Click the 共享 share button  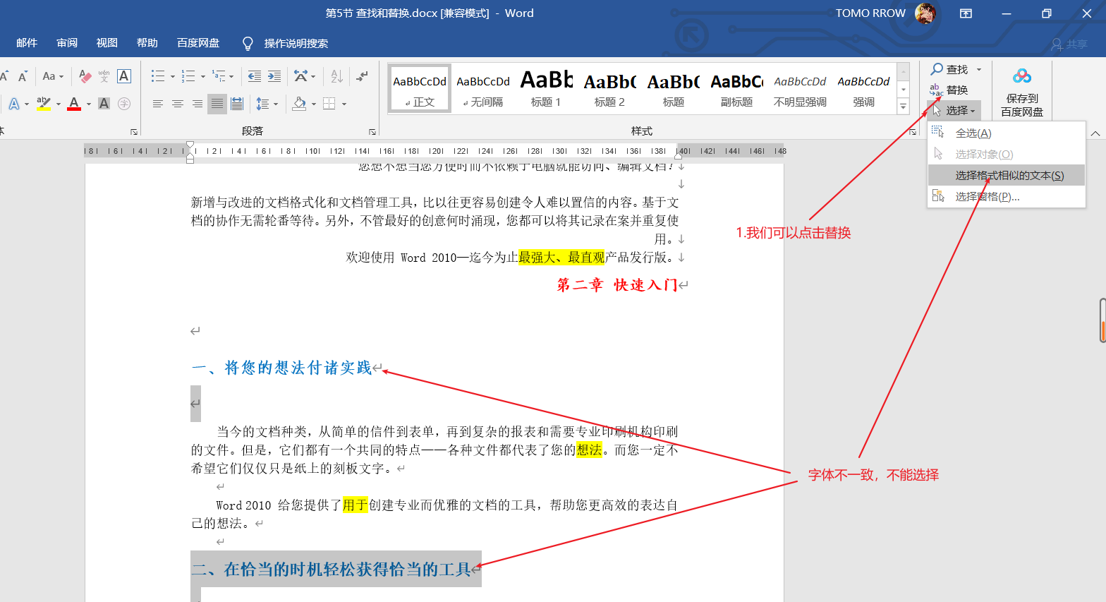pos(1069,44)
